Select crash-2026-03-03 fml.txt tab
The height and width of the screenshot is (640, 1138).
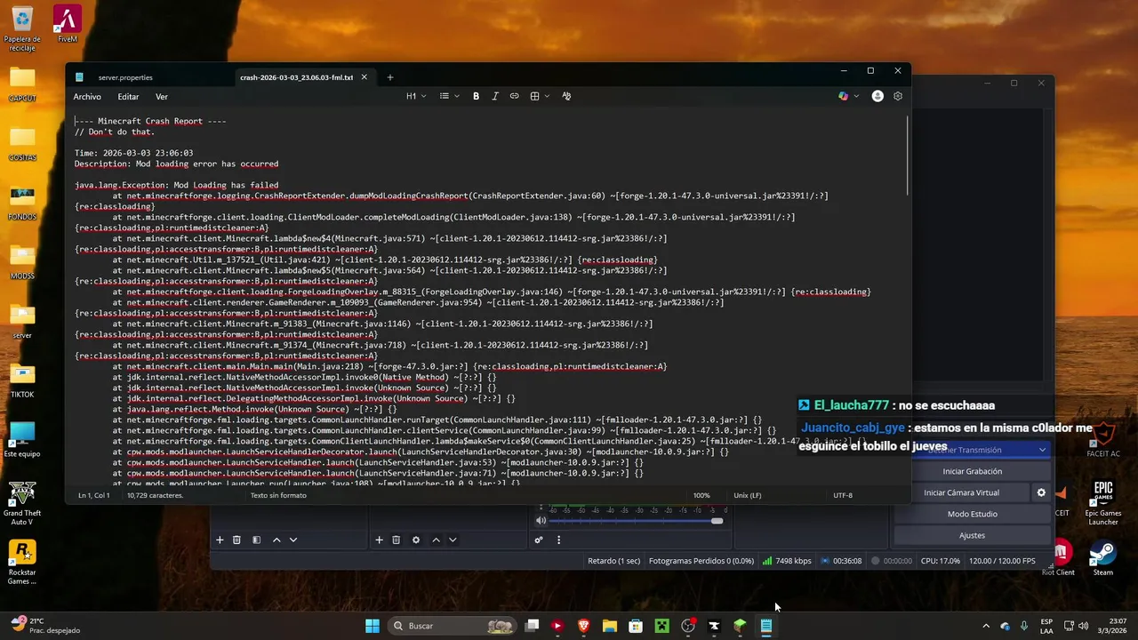tap(297, 77)
